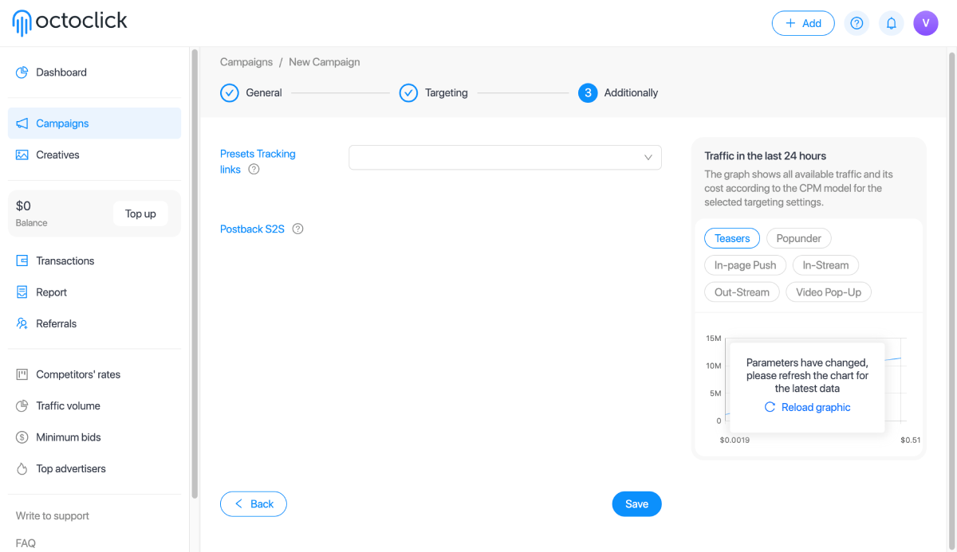Click the Top advertisers flame icon

click(22, 468)
